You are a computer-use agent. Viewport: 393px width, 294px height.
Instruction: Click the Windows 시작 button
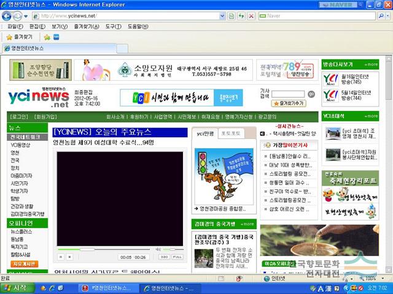pyautogui.click(x=17, y=288)
